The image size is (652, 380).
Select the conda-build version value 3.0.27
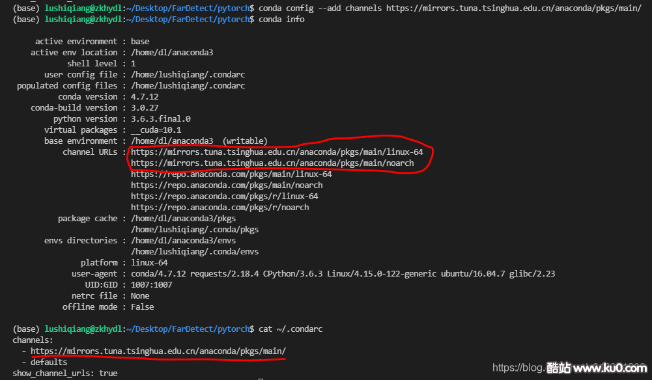(x=145, y=108)
